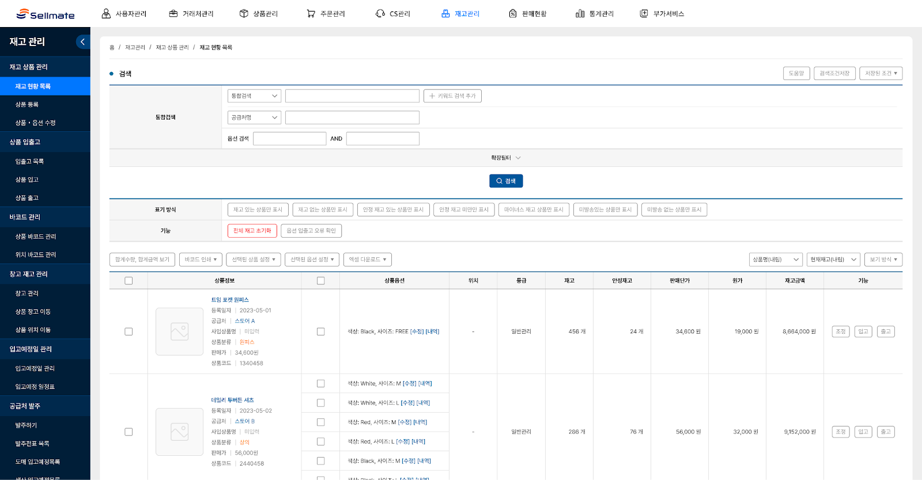Click the red 전체 재고 초기화 button
This screenshot has width=922, height=480.
pos(252,231)
